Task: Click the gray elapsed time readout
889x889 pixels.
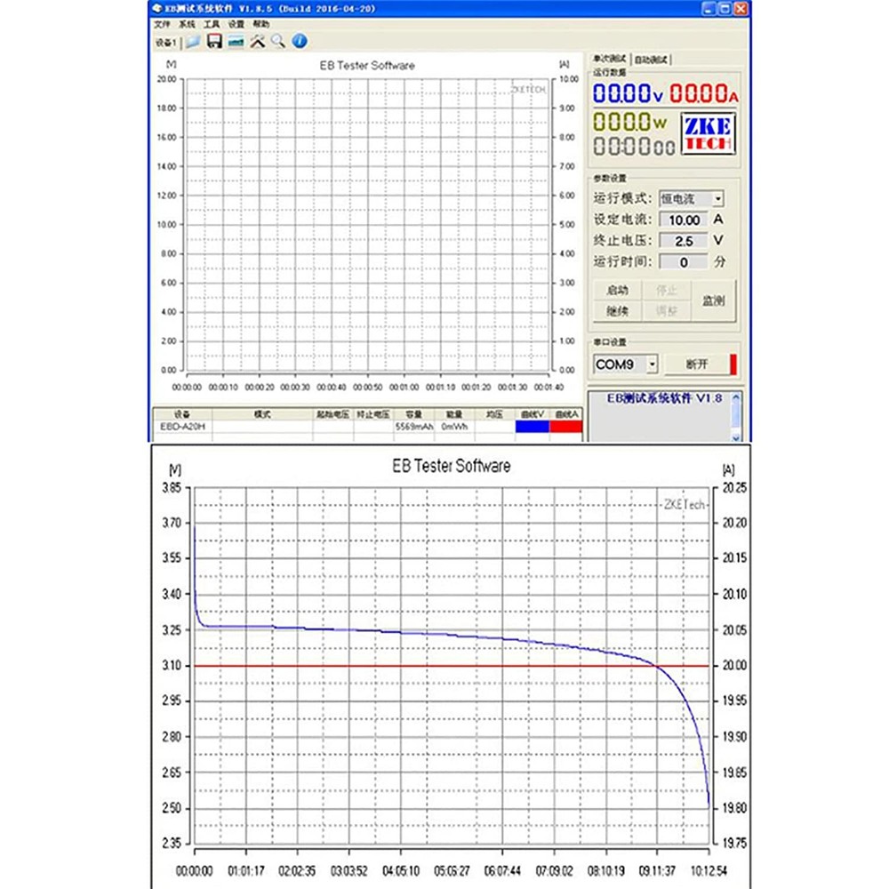Action: click(634, 147)
